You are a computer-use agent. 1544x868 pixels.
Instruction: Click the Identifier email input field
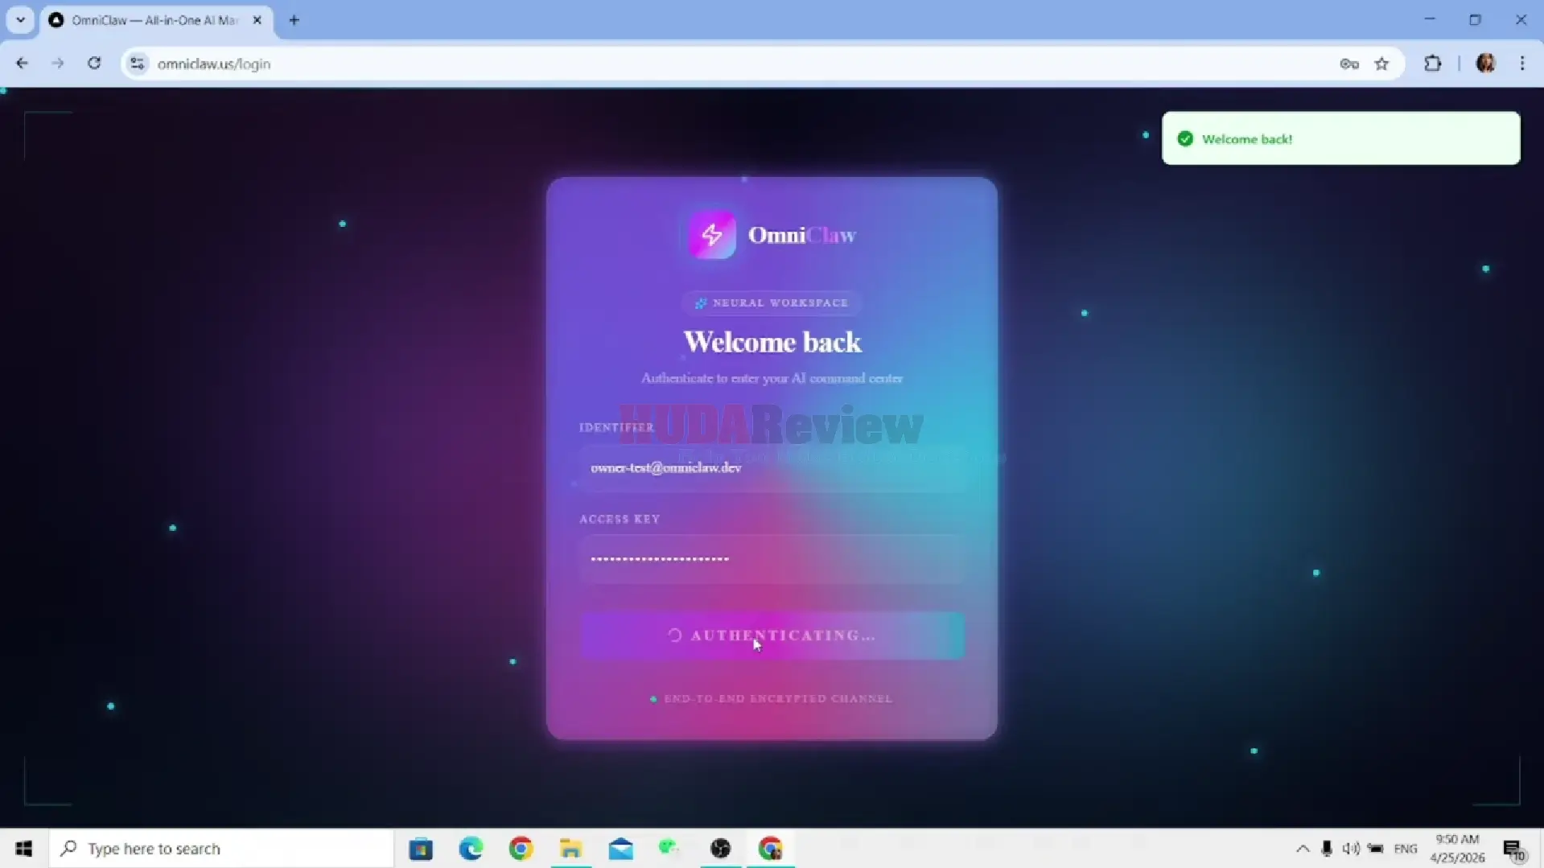772,468
